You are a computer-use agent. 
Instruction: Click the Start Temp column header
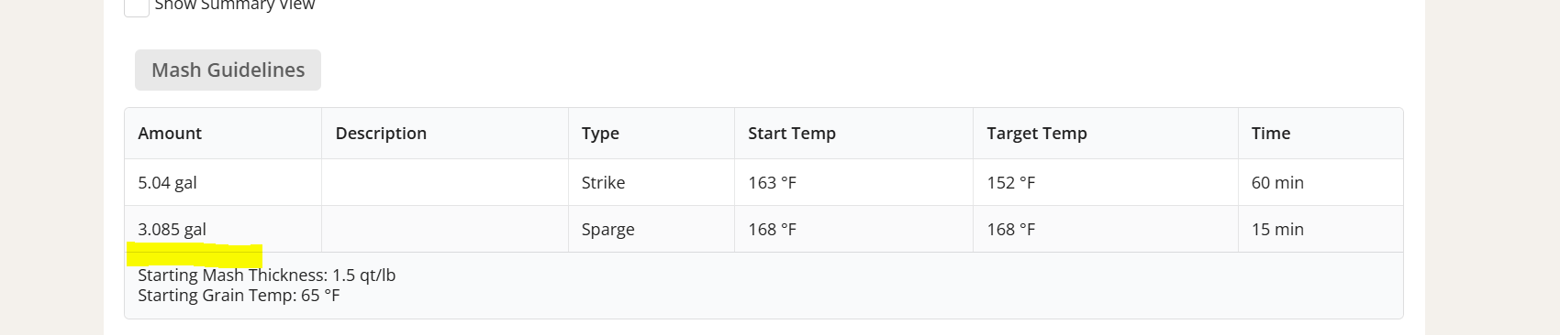[853, 134]
